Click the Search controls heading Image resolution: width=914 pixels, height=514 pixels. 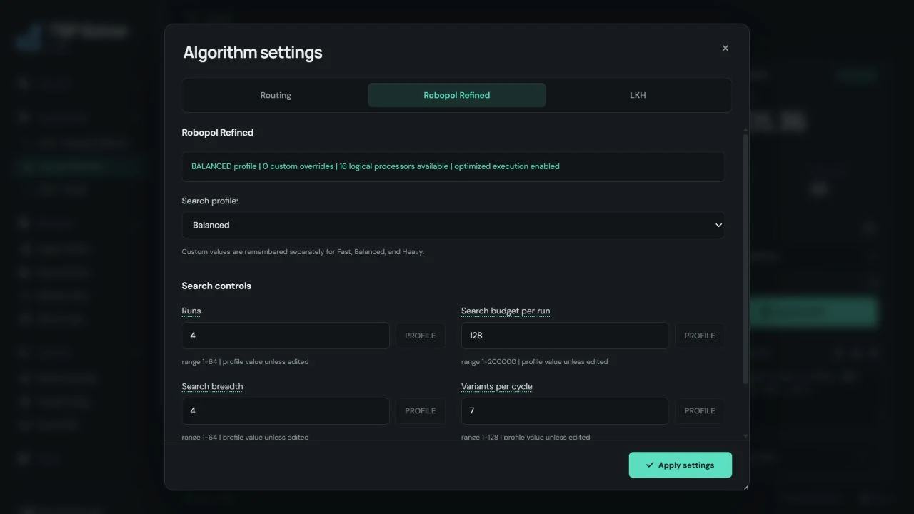tap(216, 286)
